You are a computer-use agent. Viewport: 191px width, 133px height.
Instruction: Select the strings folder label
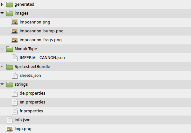[x=21, y=84]
